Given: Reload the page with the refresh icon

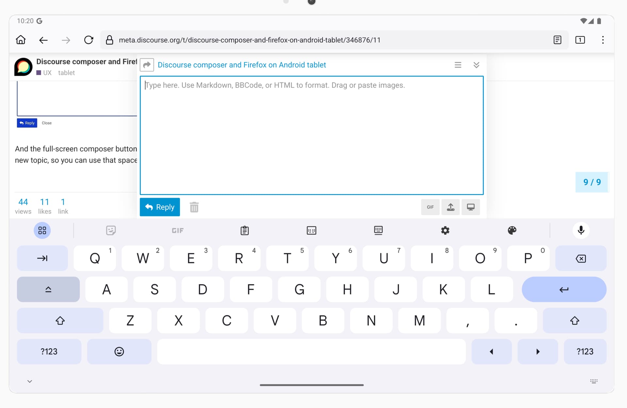Looking at the screenshot, I should [x=88, y=40].
